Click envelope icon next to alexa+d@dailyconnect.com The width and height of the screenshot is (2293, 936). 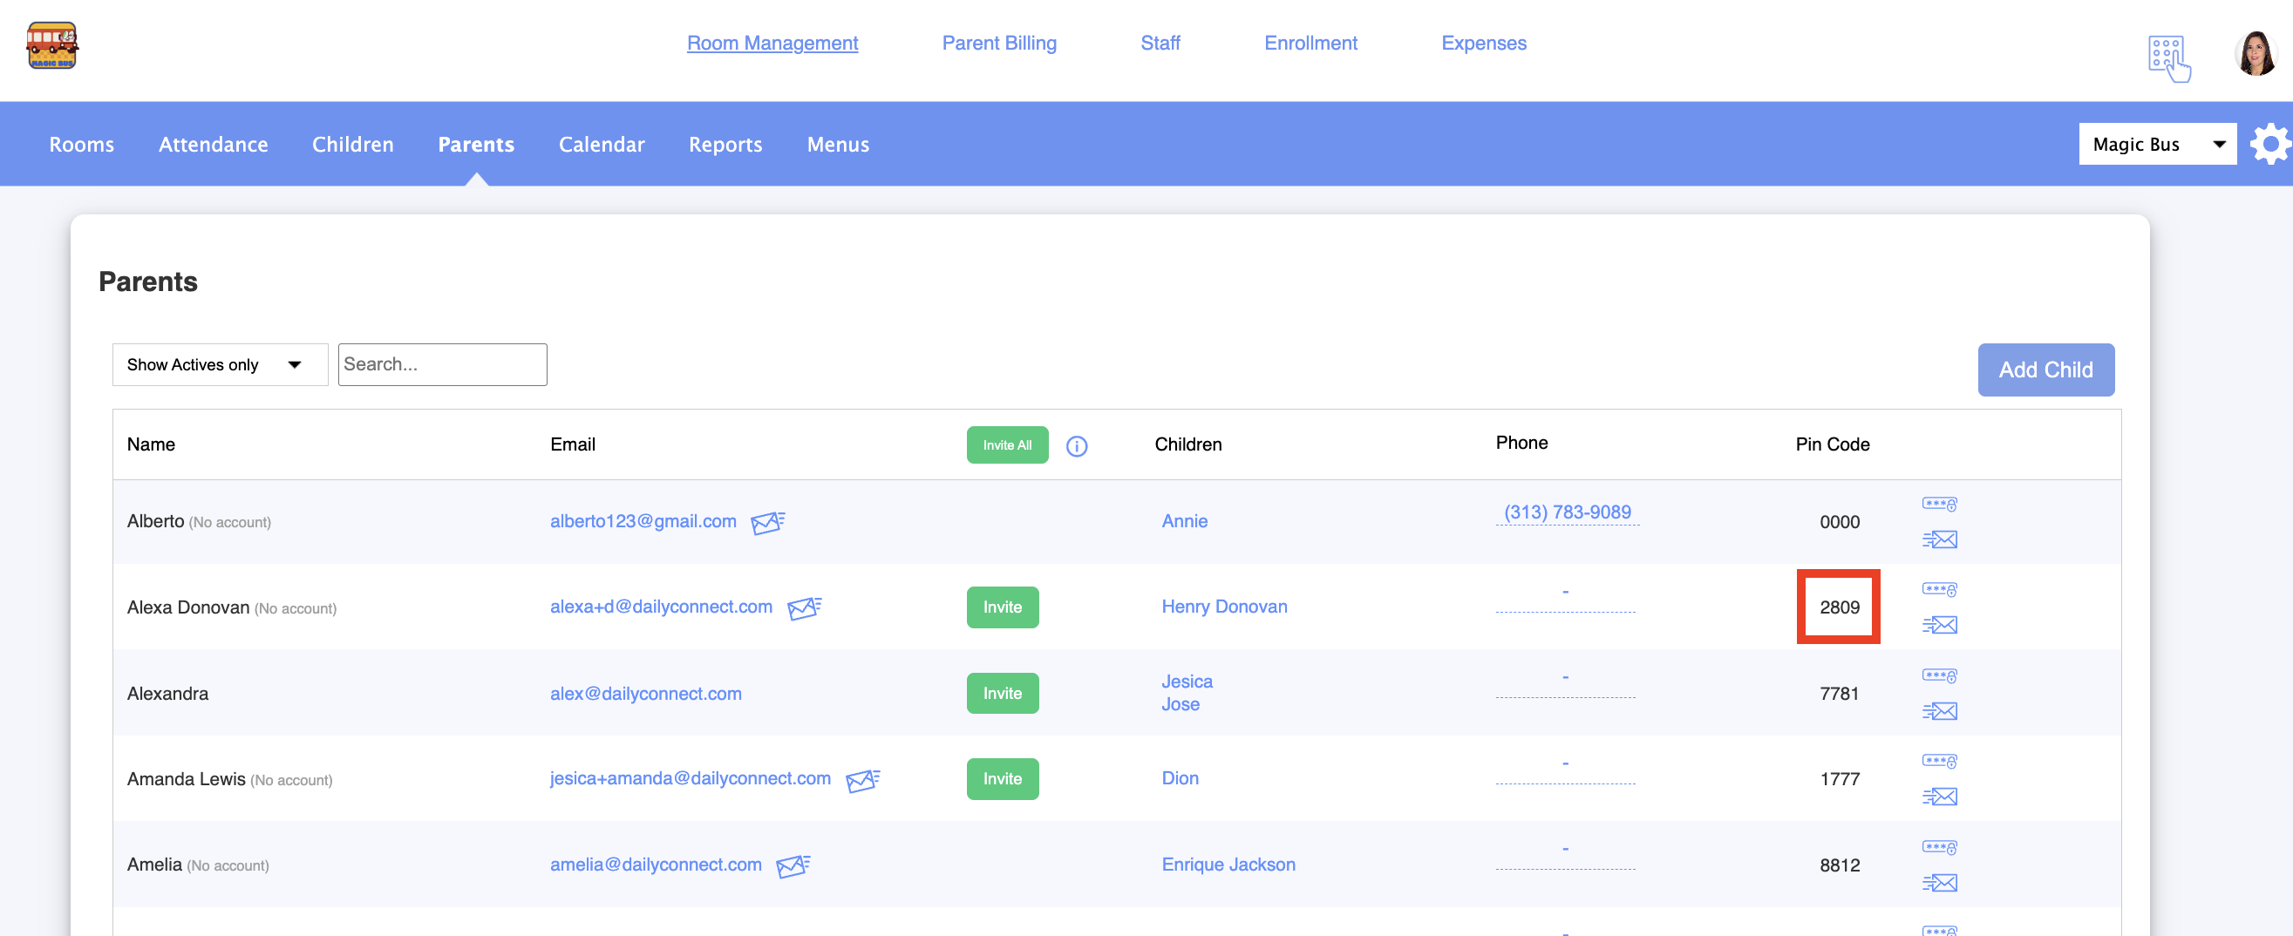pyautogui.click(x=804, y=607)
